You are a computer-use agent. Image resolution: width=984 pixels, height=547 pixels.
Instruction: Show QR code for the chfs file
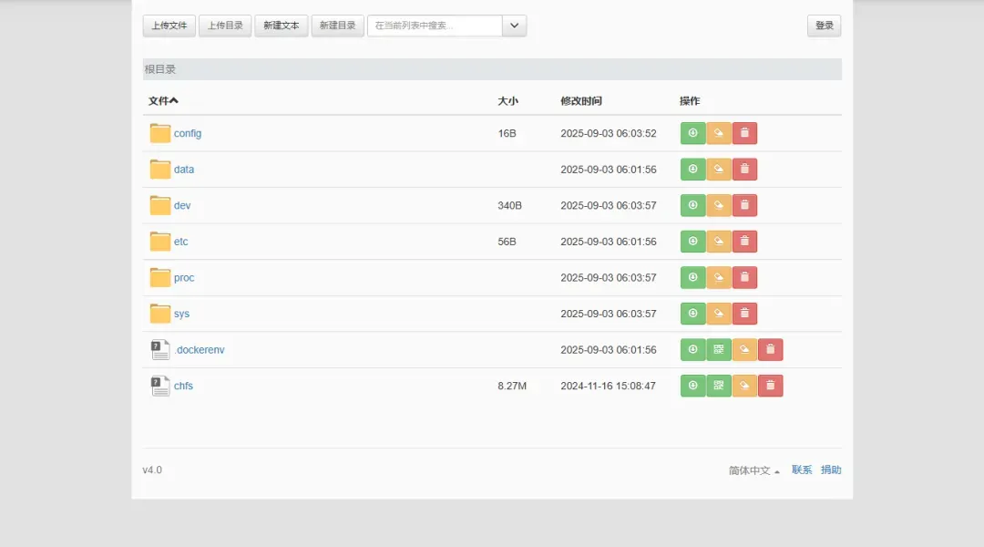tap(718, 385)
